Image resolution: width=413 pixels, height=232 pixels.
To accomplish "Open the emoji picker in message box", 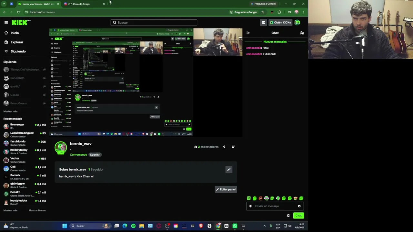I will [299, 206].
